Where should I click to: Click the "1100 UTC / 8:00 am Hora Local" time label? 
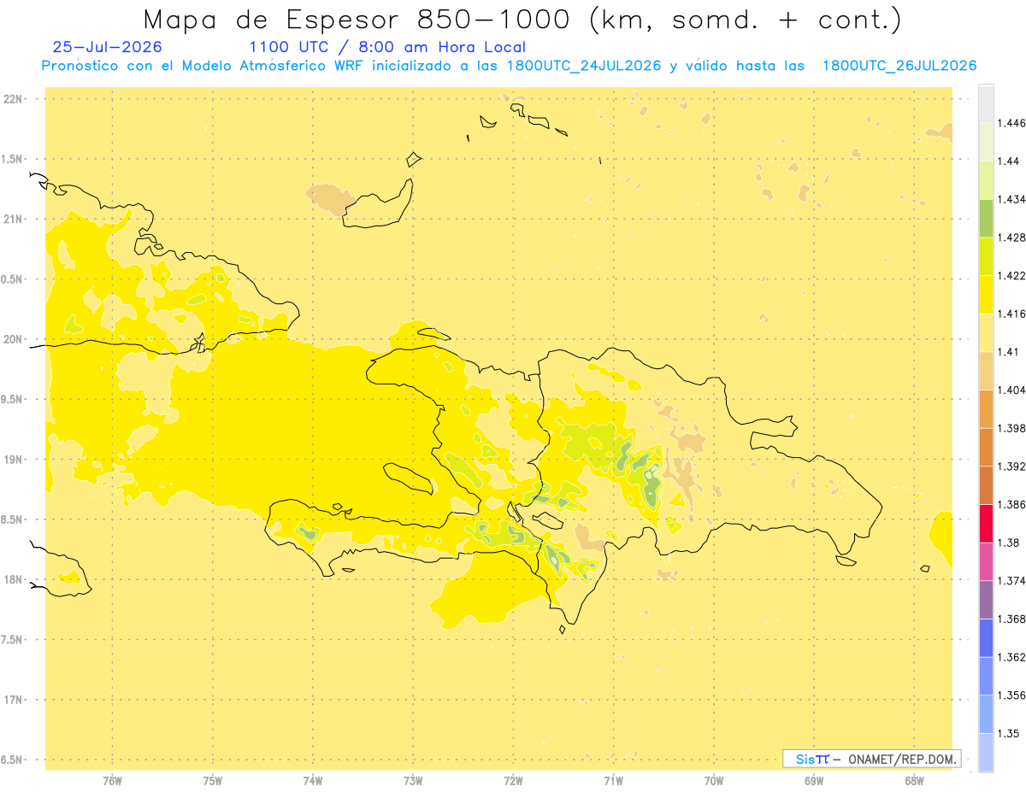(x=387, y=48)
